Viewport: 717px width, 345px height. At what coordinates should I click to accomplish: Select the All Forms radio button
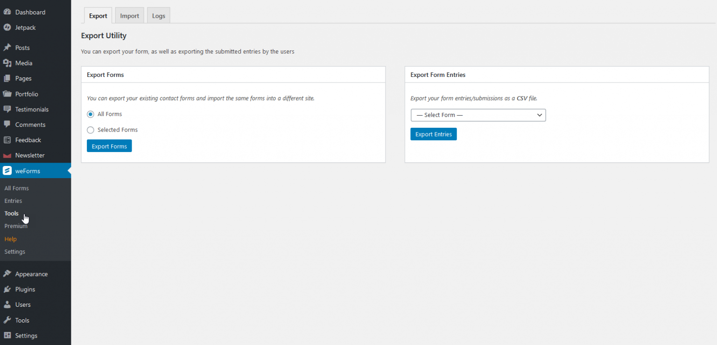[90, 114]
